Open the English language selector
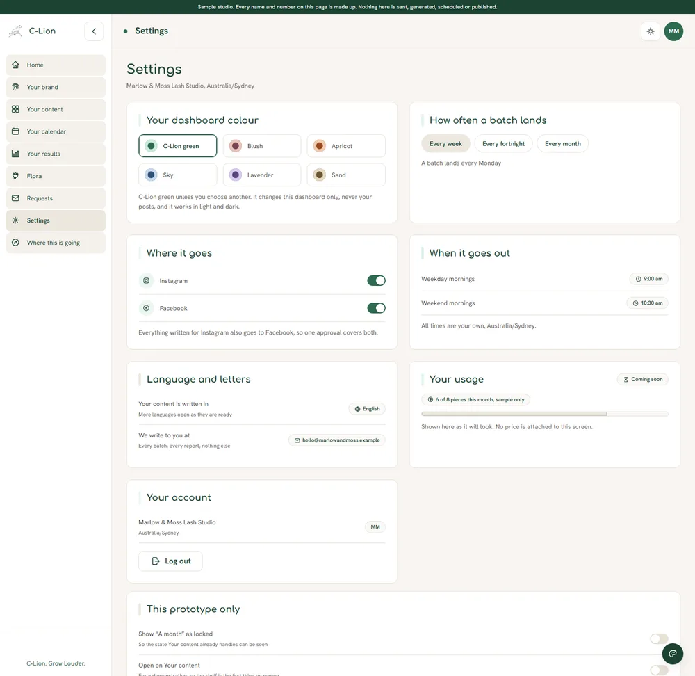The height and width of the screenshot is (676, 695). click(367, 409)
